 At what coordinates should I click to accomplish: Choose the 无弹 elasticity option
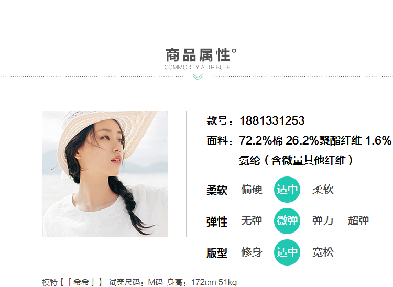tap(252, 220)
